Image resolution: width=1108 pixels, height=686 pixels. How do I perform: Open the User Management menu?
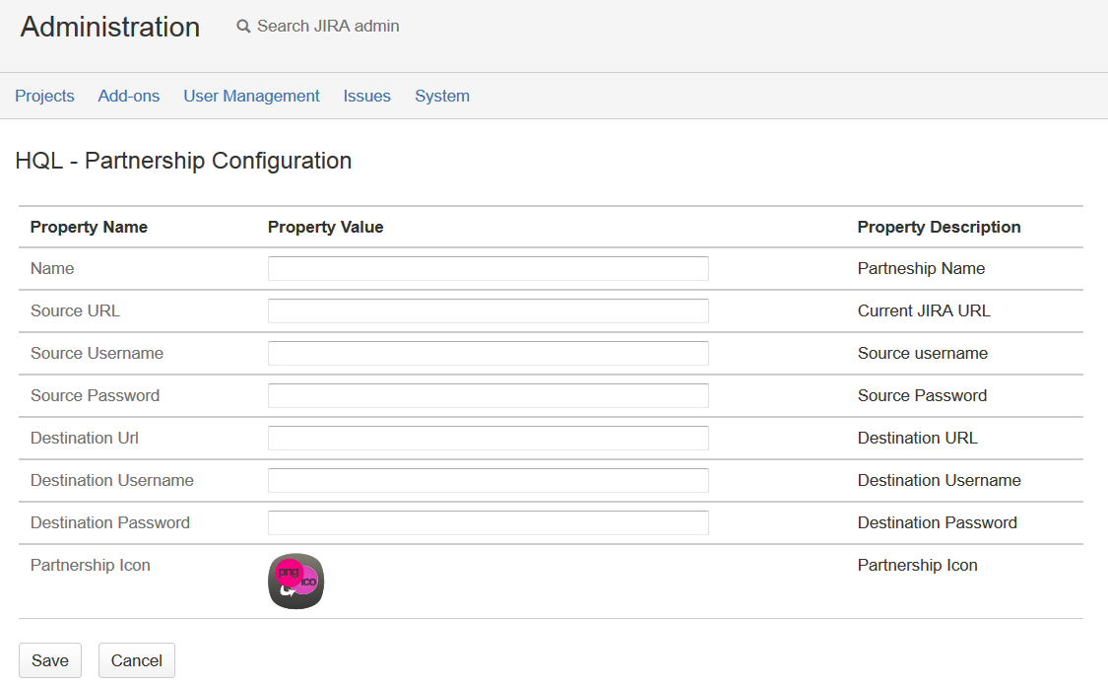251,96
